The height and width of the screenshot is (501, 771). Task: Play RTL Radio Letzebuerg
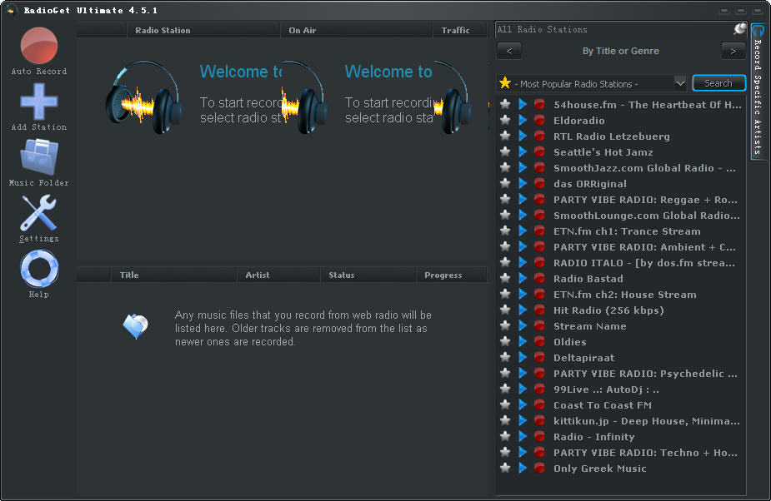522,136
